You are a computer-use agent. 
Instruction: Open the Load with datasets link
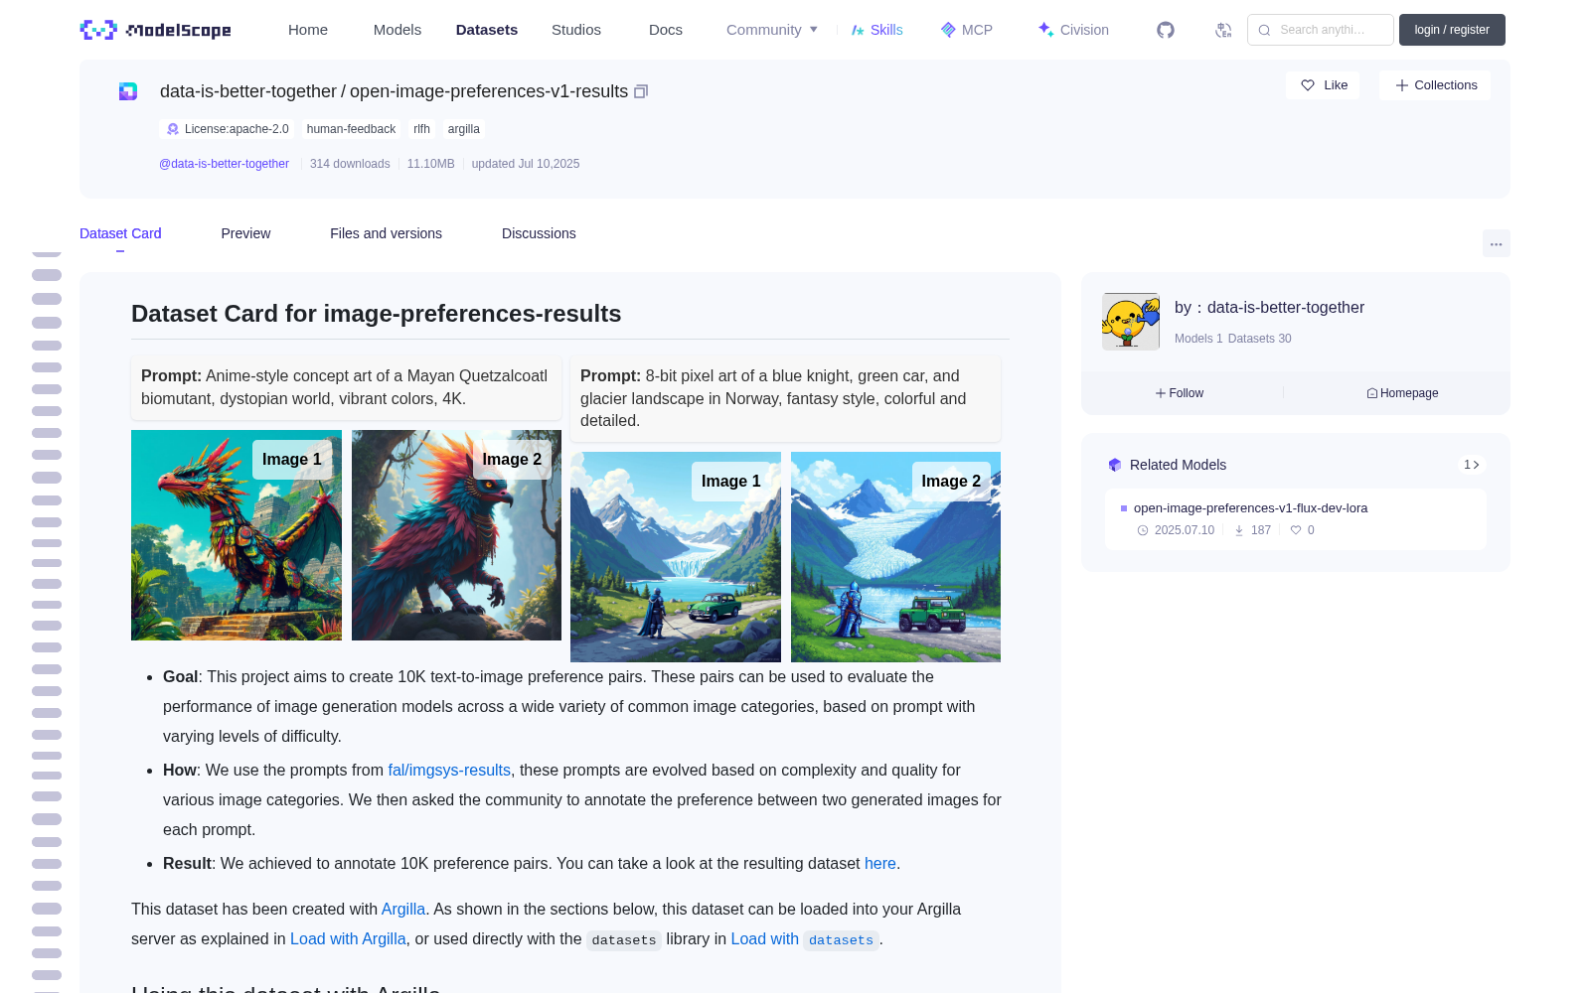pos(805,939)
